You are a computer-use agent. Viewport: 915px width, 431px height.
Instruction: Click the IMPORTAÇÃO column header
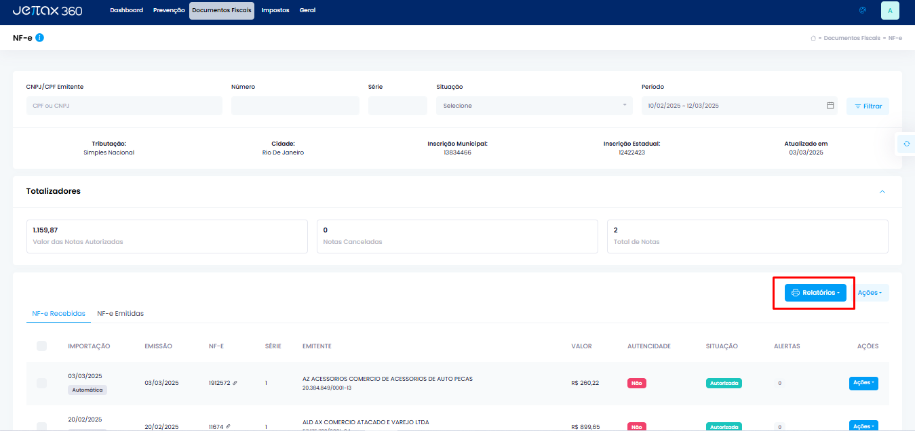pyautogui.click(x=89, y=346)
